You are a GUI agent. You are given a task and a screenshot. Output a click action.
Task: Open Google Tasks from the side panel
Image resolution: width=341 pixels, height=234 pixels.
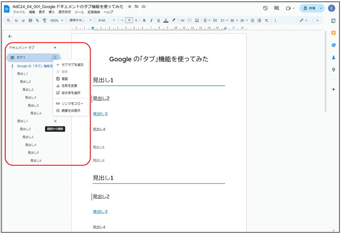tap(333, 45)
